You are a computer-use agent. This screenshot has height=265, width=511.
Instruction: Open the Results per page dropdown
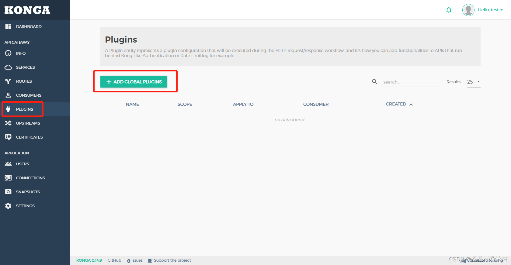[x=474, y=82]
